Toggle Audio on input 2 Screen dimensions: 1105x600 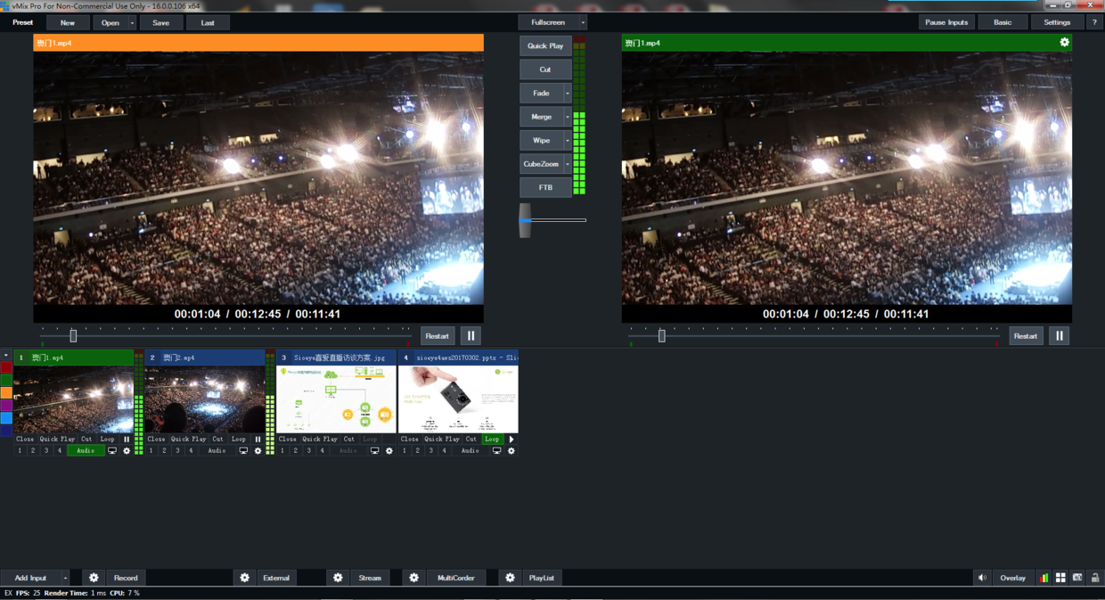tap(217, 451)
